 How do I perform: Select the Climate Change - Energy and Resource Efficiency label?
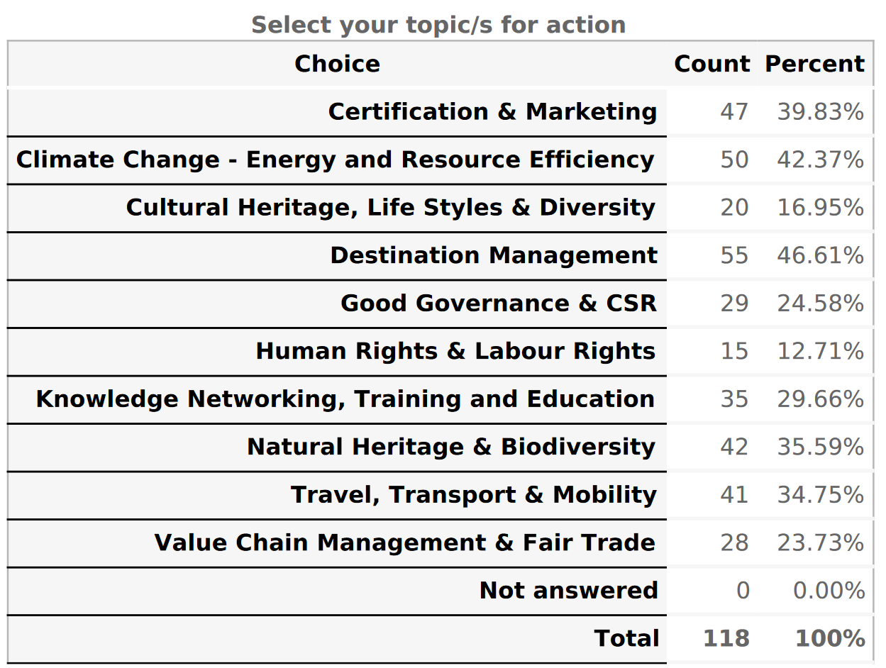tap(335, 160)
